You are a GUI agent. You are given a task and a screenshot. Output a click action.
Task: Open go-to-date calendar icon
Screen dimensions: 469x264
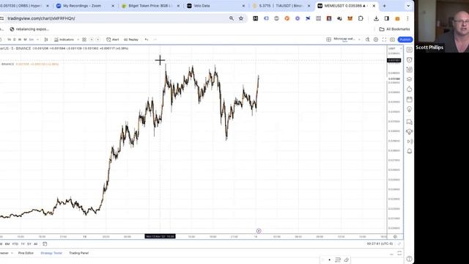45,244
